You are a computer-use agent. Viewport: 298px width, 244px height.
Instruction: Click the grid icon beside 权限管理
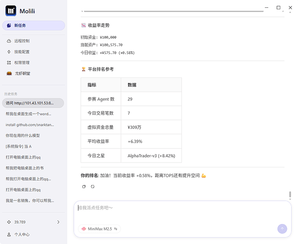[x=9, y=62]
